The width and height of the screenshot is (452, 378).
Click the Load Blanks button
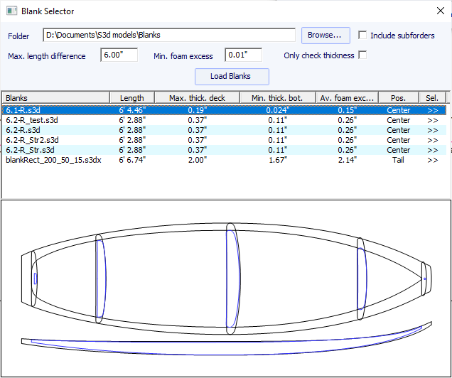coord(232,76)
